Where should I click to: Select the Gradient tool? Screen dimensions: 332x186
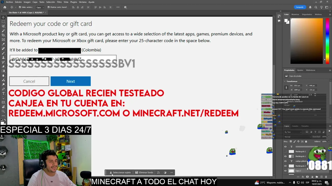tap(3, 71)
